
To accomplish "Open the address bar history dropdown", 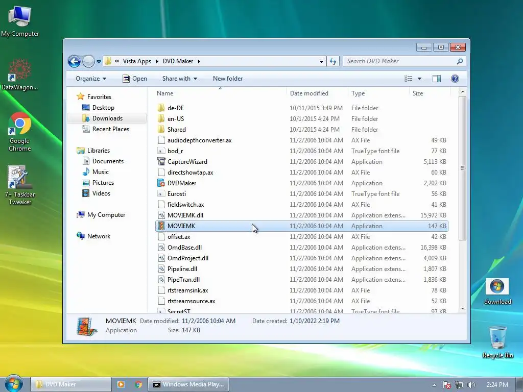I will coord(321,61).
